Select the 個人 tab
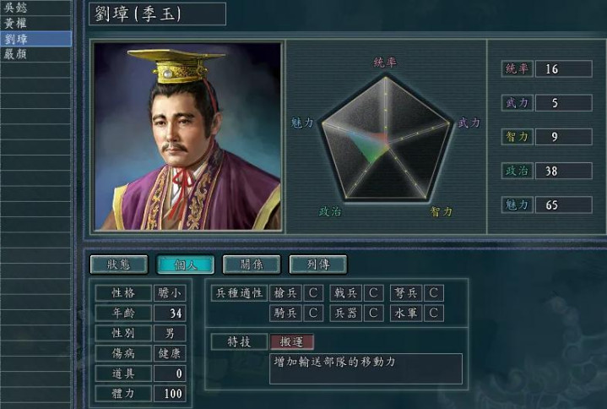The height and width of the screenshot is (409, 607). click(x=186, y=264)
